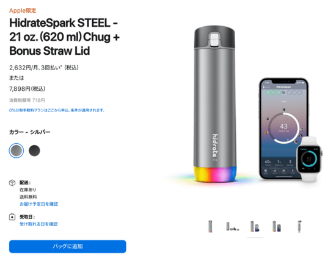Click the Apple Store pickup bag icon

[12, 217]
